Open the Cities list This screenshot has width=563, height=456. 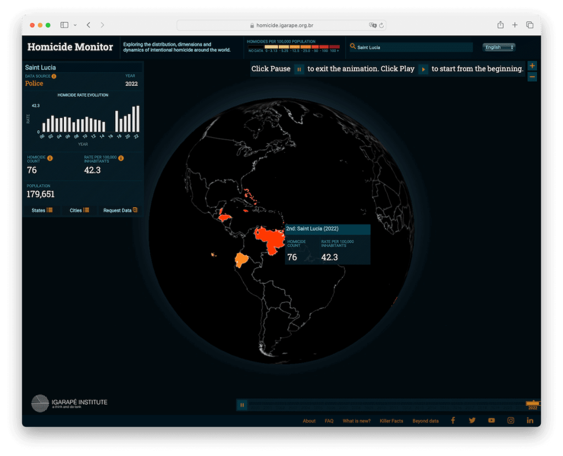[x=79, y=210]
